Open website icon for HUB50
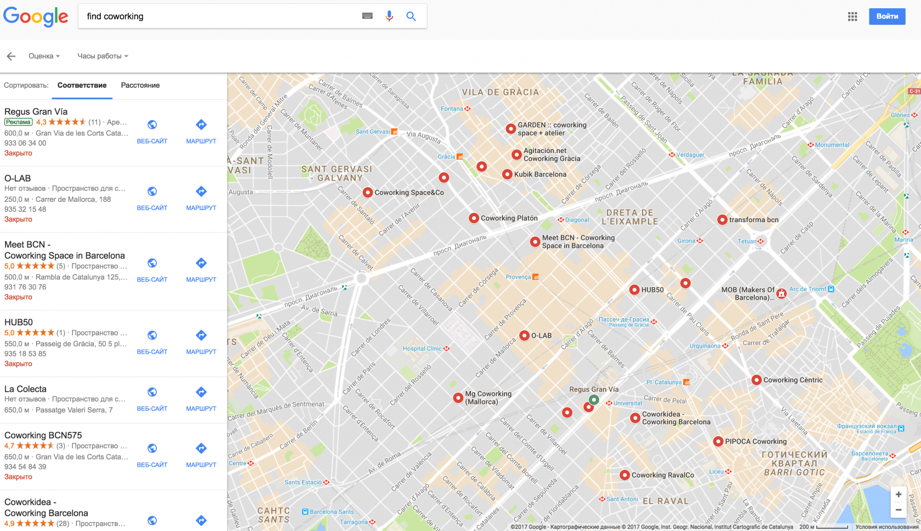This screenshot has height=531, width=921. coord(152,335)
